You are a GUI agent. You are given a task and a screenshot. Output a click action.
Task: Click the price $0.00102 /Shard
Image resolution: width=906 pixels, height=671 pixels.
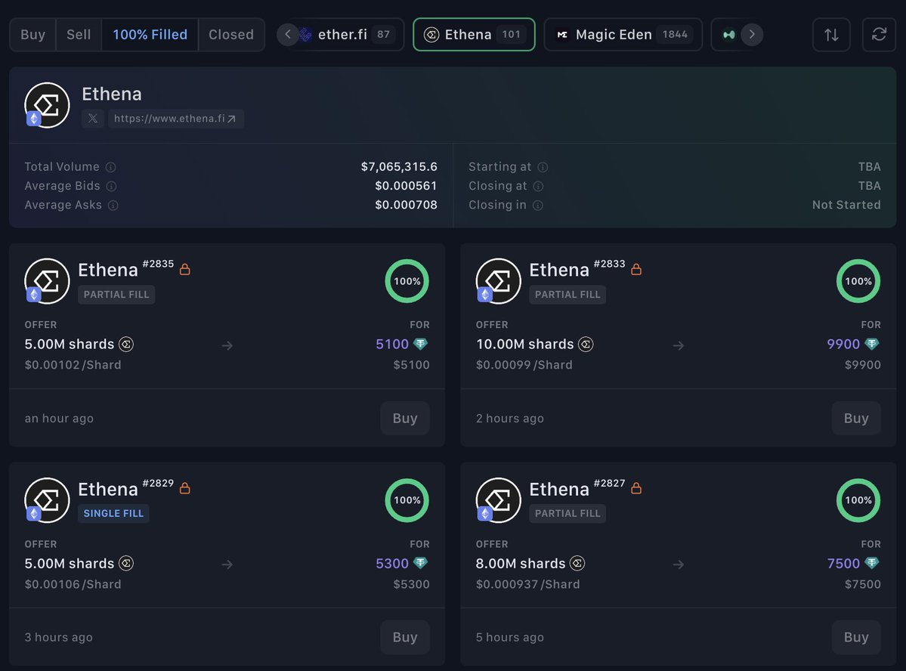point(73,365)
